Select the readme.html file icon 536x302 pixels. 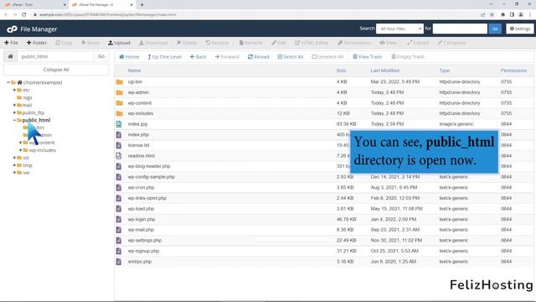point(119,156)
